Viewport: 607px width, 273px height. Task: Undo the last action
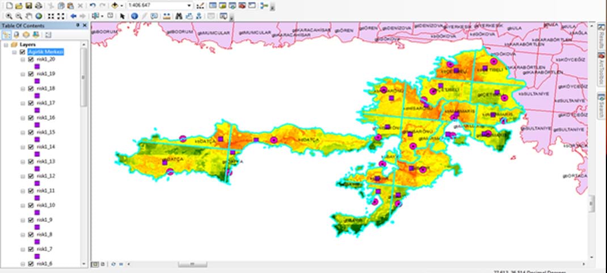point(92,6)
